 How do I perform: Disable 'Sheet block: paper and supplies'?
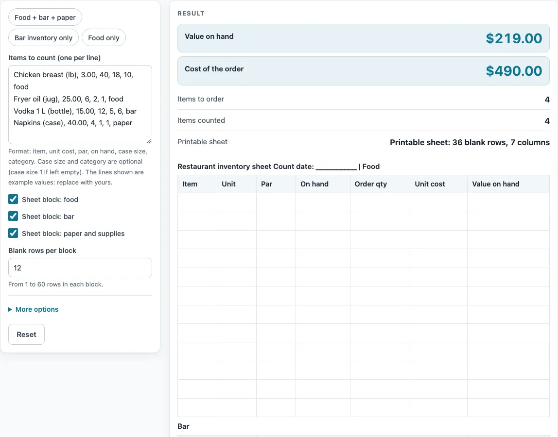coord(13,233)
